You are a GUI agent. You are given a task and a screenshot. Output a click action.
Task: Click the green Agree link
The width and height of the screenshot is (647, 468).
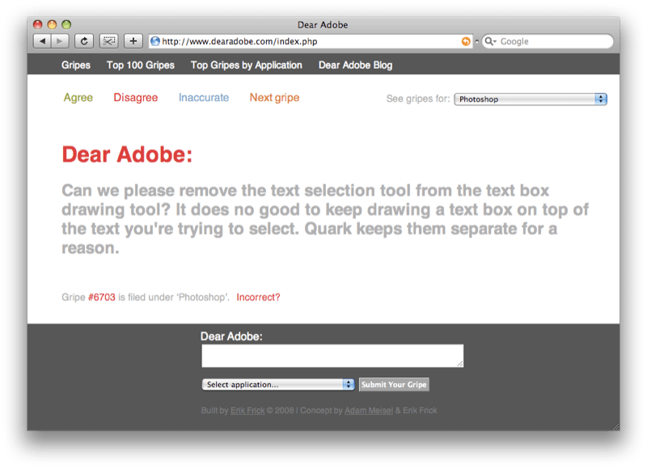pyautogui.click(x=78, y=98)
